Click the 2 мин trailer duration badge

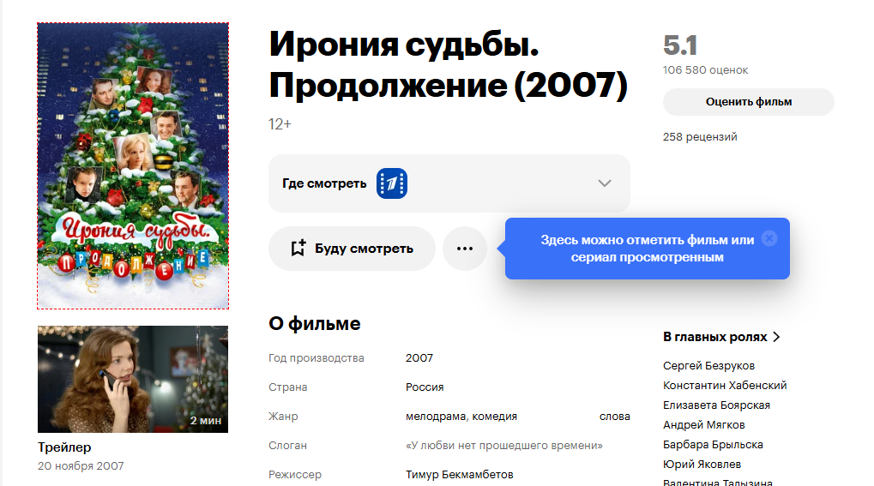click(x=205, y=420)
